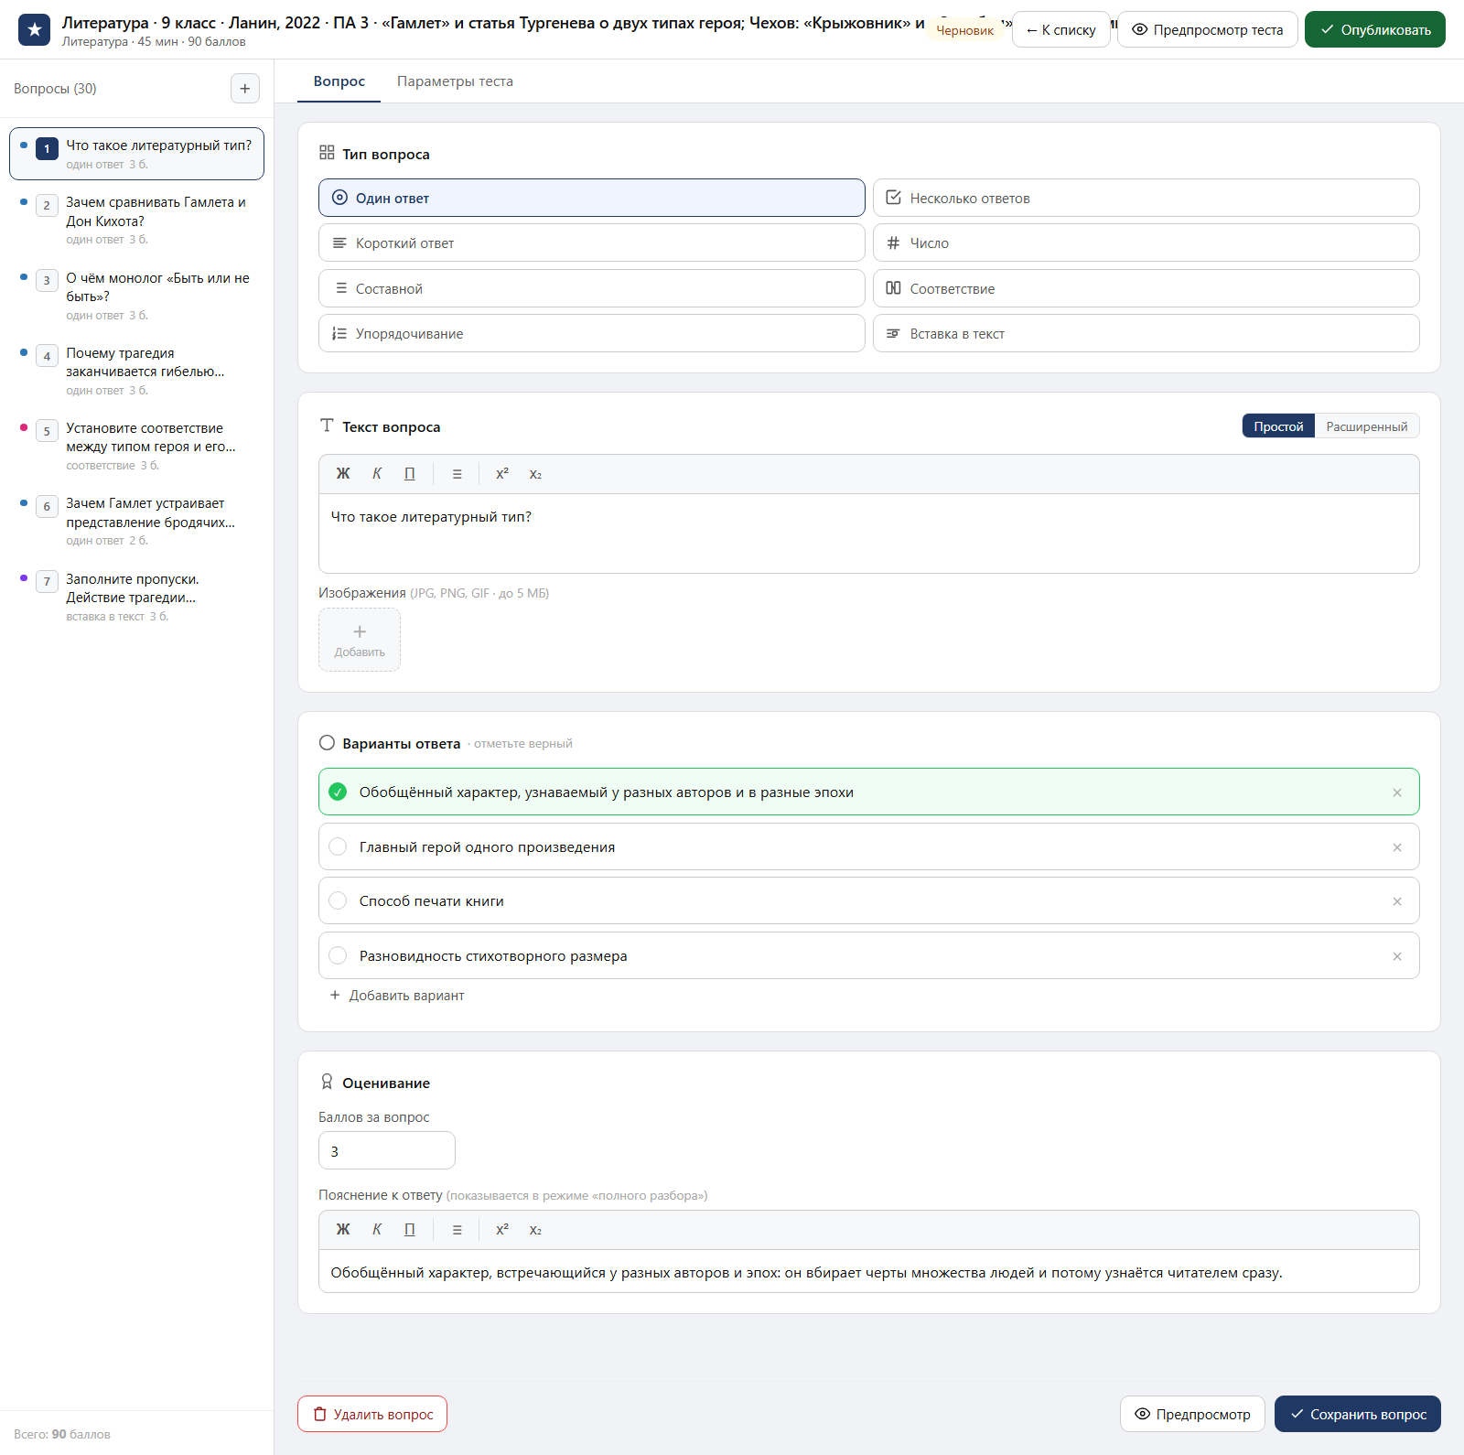This screenshot has width=1464, height=1455.
Task: Click the 'Удалить вопрос' button
Action: pos(372,1414)
